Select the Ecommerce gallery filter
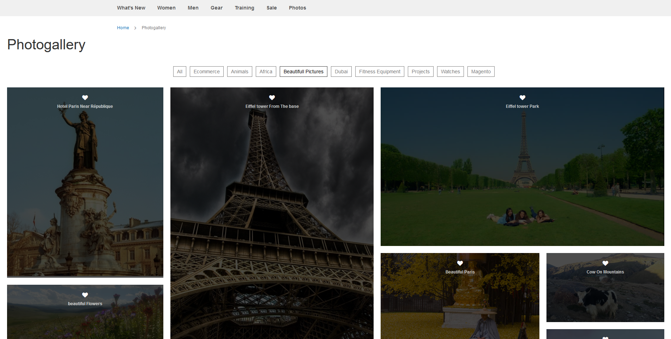 (x=207, y=72)
